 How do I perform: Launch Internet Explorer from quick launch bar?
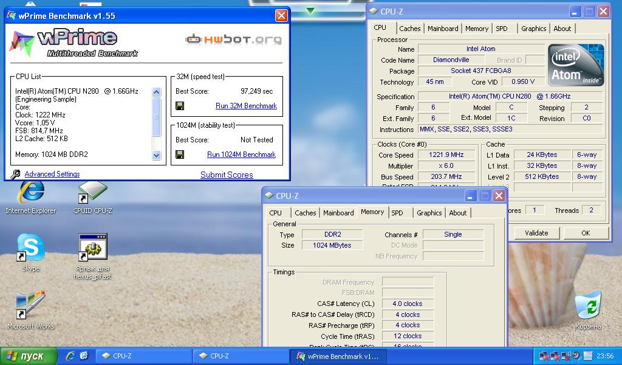70,355
